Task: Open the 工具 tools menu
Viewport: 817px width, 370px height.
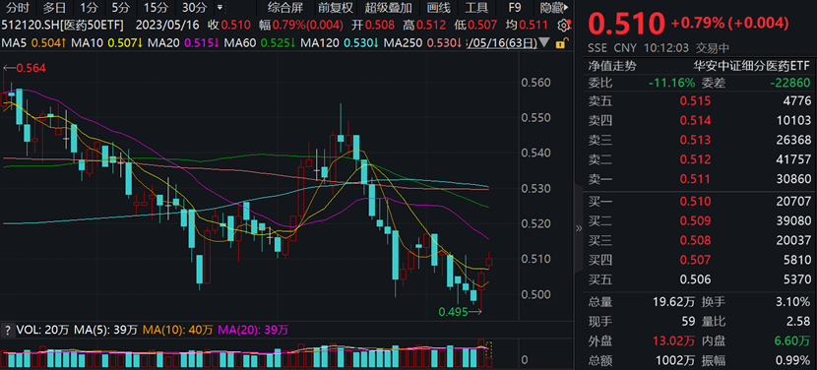Action: pyautogui.click(x=476, y=8)
